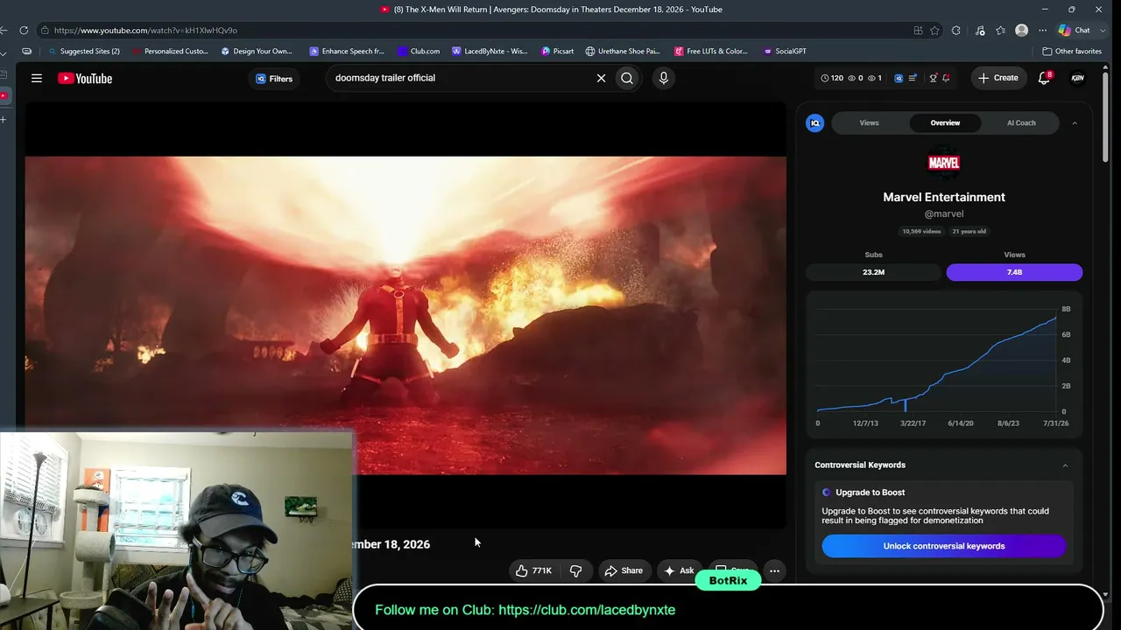
Task: Click the '10,569 videos' channel badge
Action: 921,231
